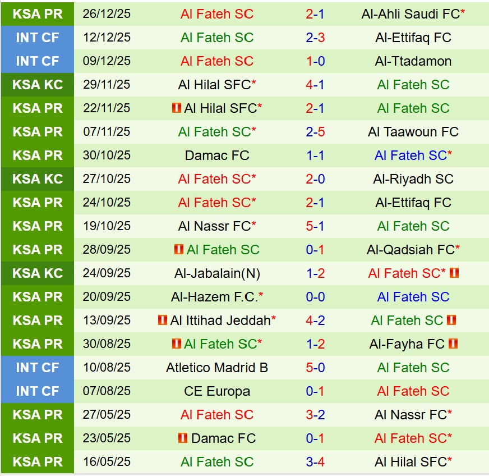Select the INT CF badge for 12/12/25
The height and width of the screenshot is (476, 489).
pyautogui.click(x=38, y=38)
